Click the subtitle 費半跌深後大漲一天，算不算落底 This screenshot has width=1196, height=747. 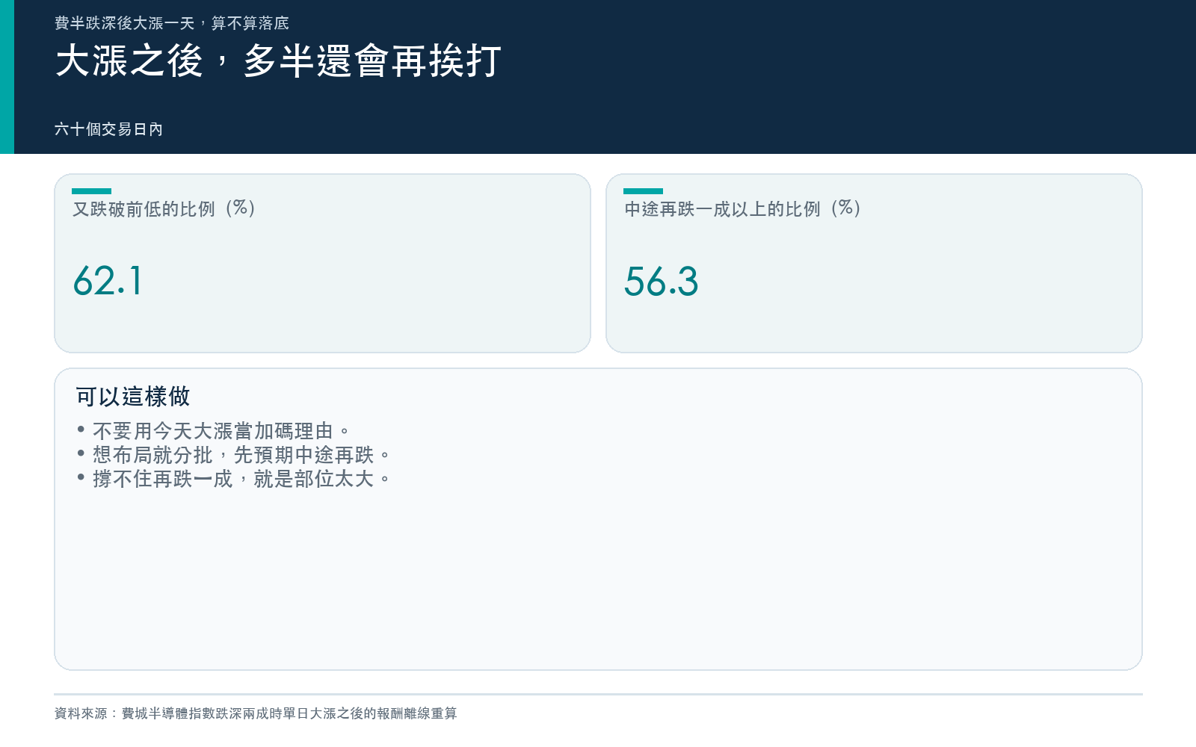click(172, 23)
